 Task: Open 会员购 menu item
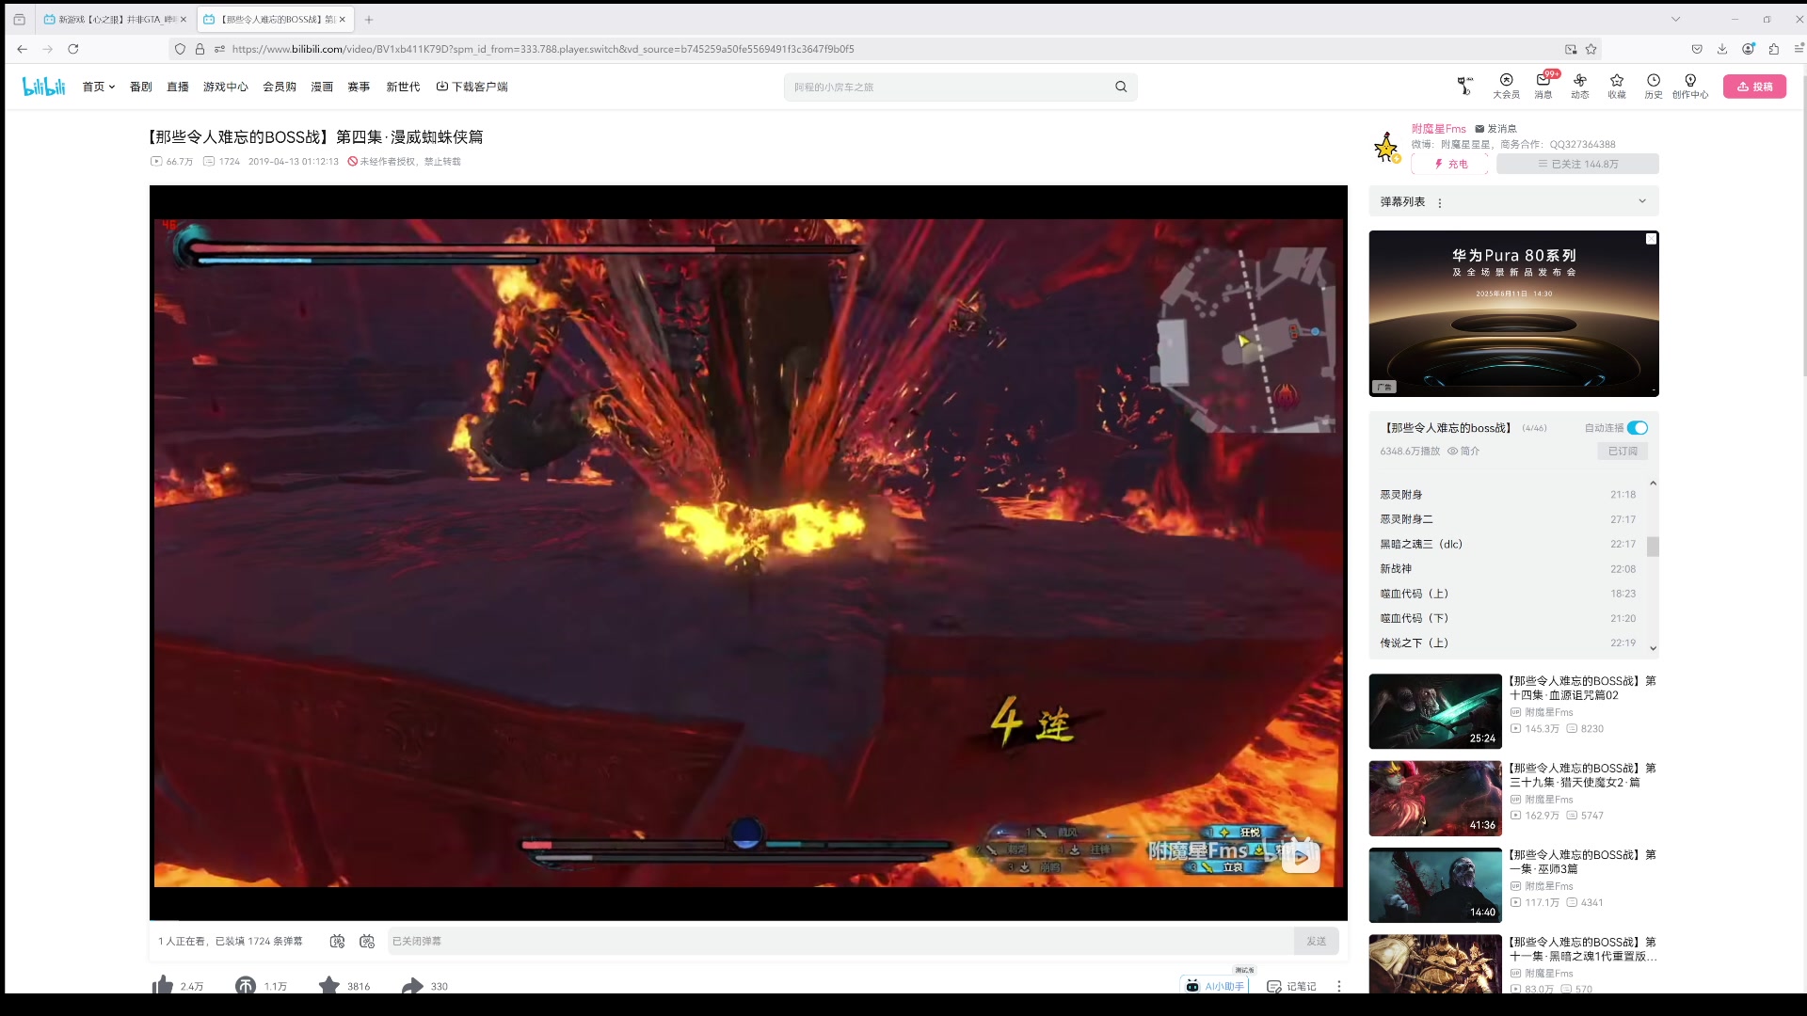pos(280,87)
